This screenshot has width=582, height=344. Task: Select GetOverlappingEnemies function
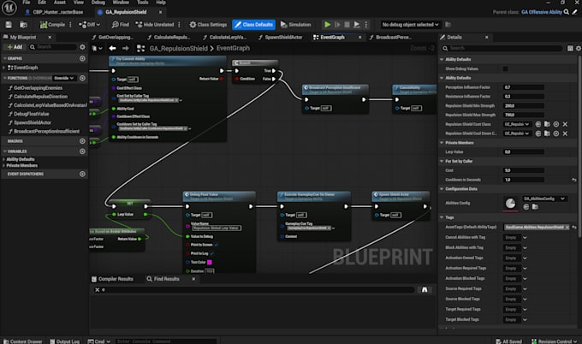pyautogui.click(x=38, y=88)
